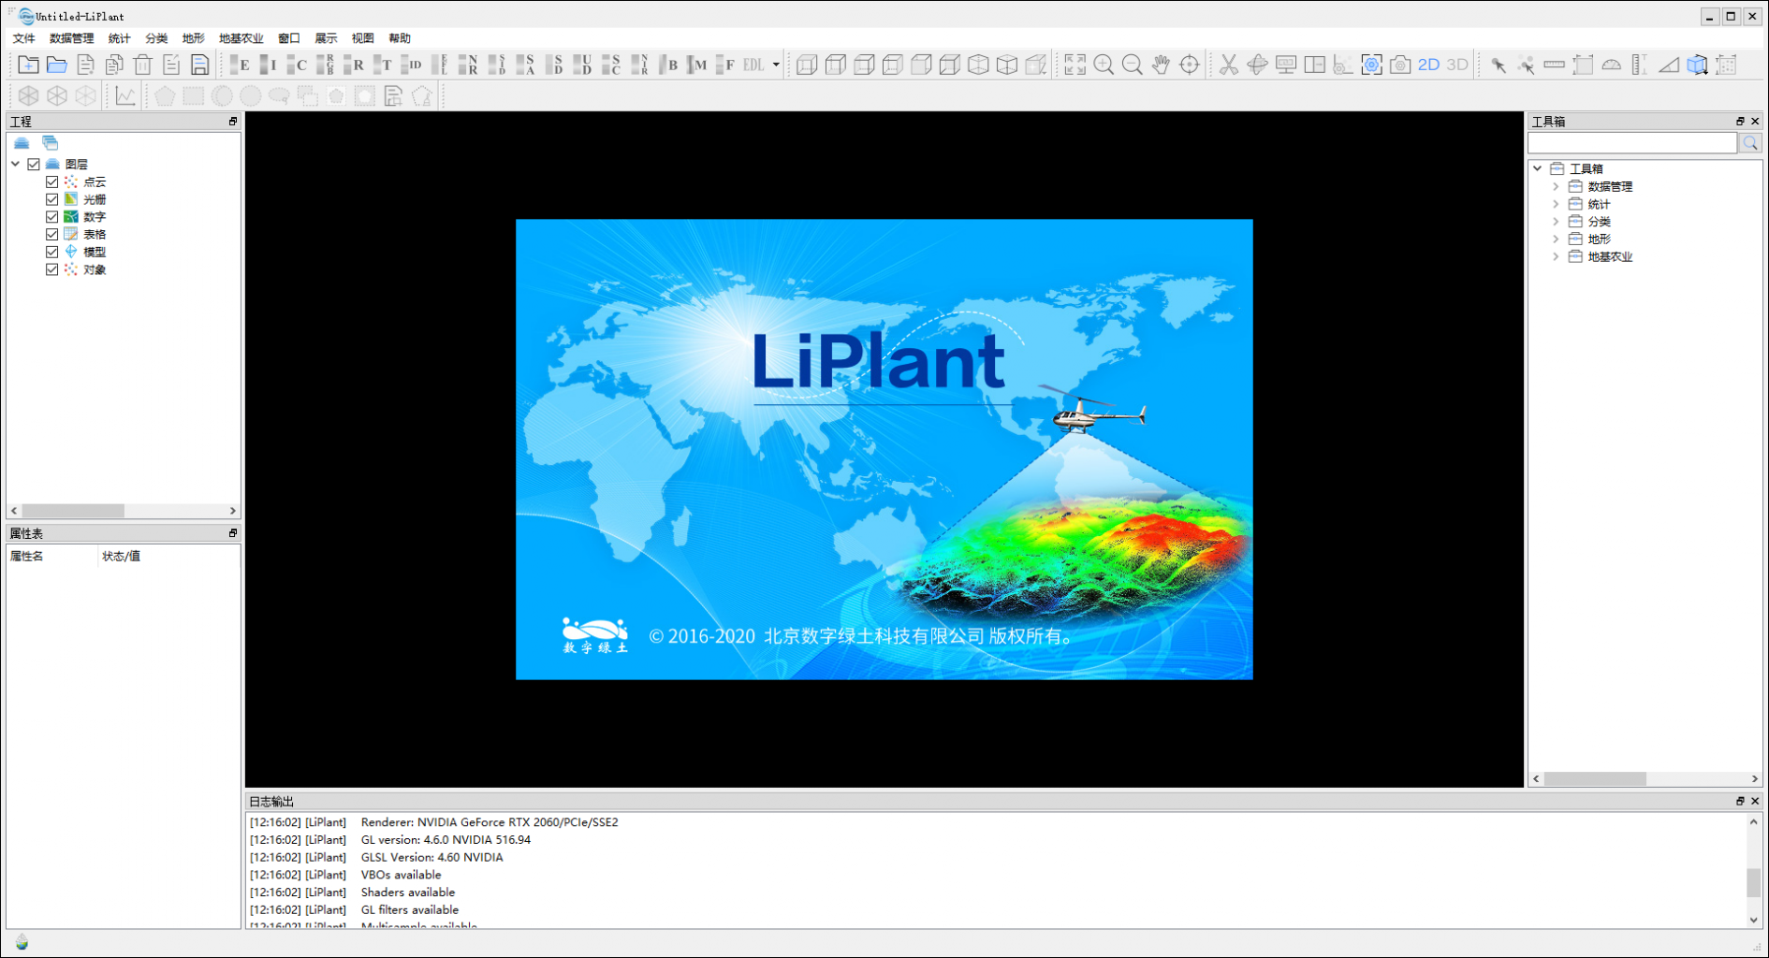The width and height of the screenshot is (1769, 958).
Task: Select the zoom in magnifier tool
Action: 1104,65
